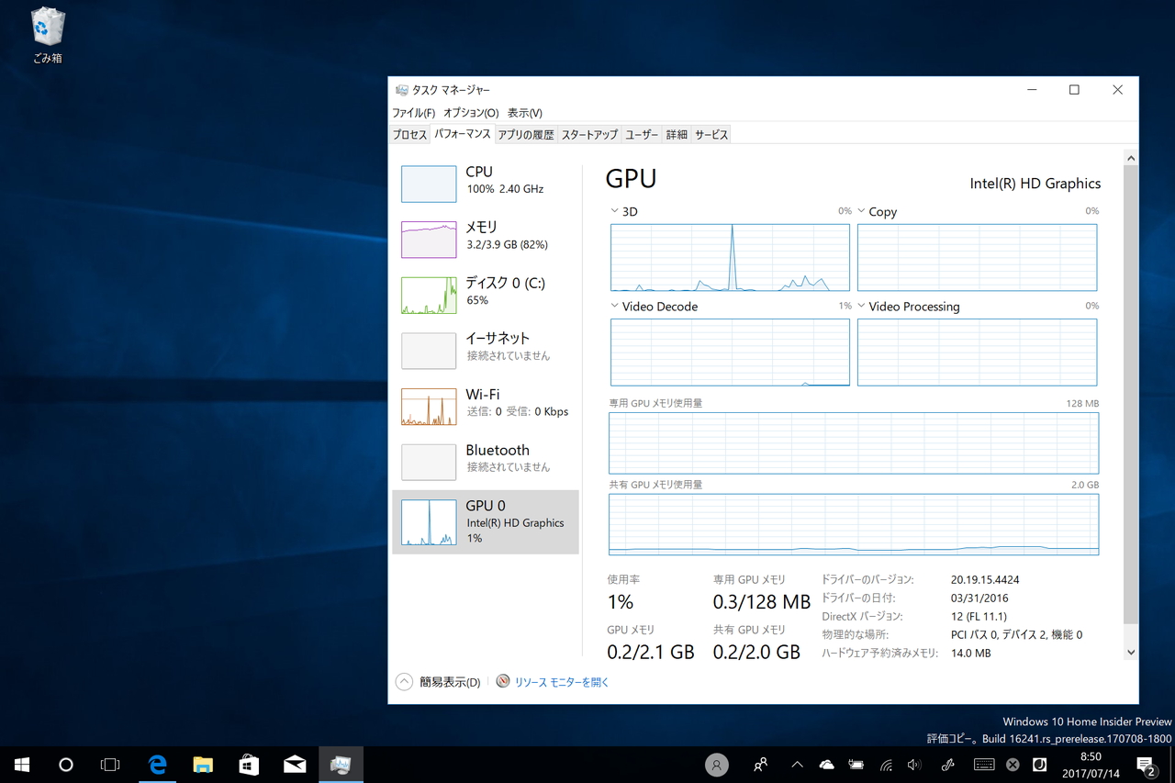Image resolution: width=1175 pixels, height=783 pixels.
Task: Click the white square IME tray icon
Action: tap(1040, 765)
